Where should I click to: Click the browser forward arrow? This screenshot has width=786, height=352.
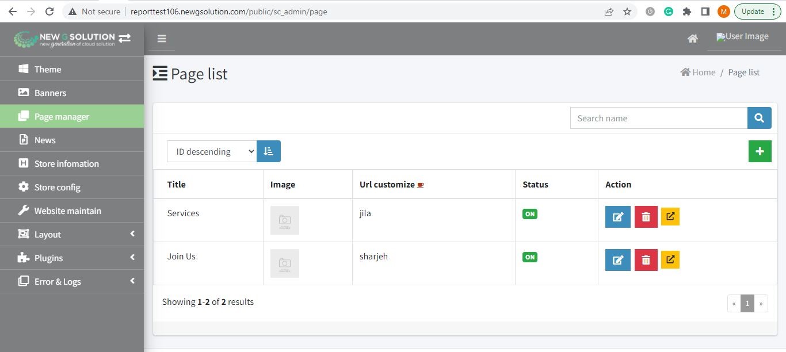click(31, 12)
